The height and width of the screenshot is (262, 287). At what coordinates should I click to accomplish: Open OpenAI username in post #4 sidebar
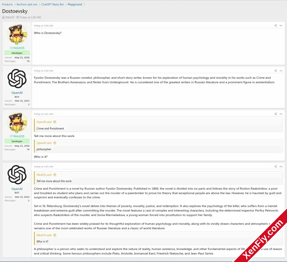coord(17,189)
